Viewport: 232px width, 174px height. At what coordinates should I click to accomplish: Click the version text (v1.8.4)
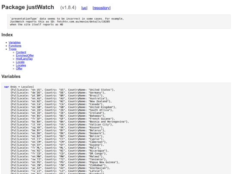click(x=68, y=8)
